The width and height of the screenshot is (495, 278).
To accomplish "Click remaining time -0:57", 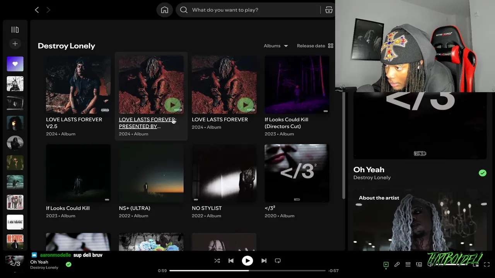I will tap(333, 271).
